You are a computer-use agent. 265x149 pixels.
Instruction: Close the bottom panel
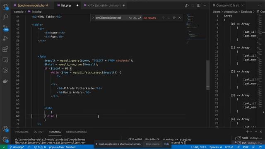click(x=261, y=132)
